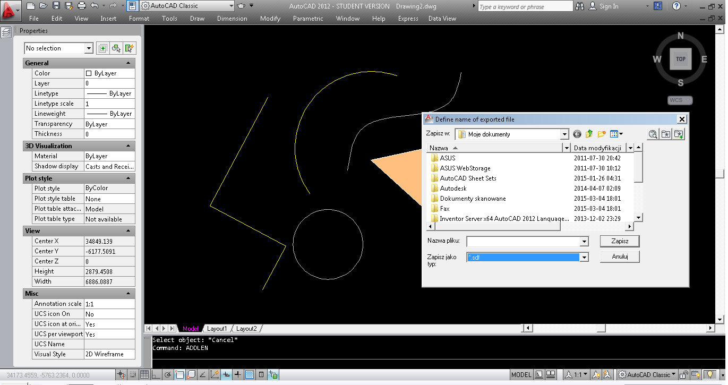Click the Zapisz button
The height and width of the screenshot is (385, 728).
coord(620,241)
